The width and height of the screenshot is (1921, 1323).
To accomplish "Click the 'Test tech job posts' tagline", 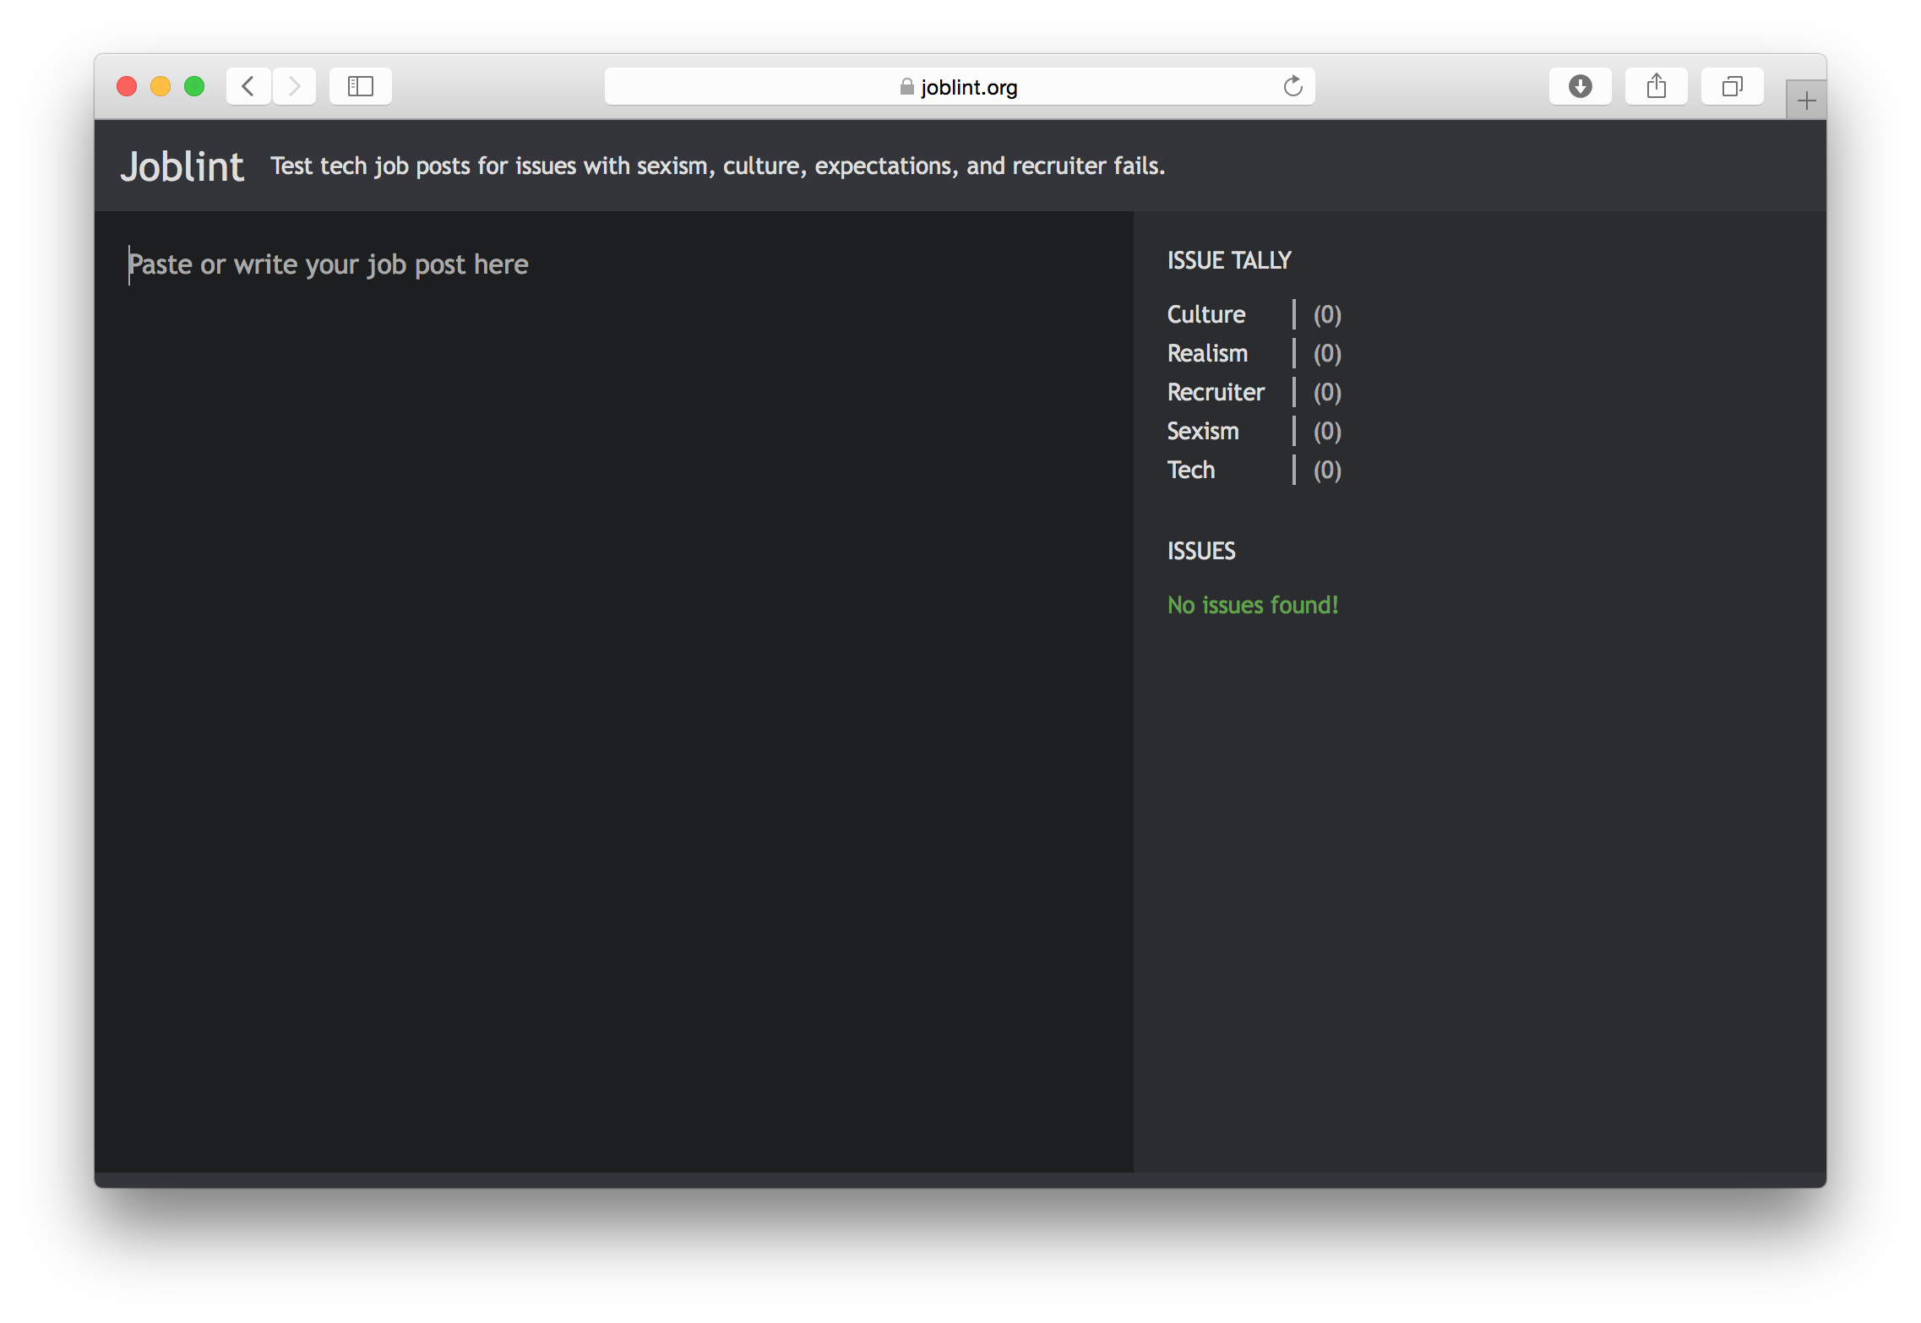I will (717, 166).
